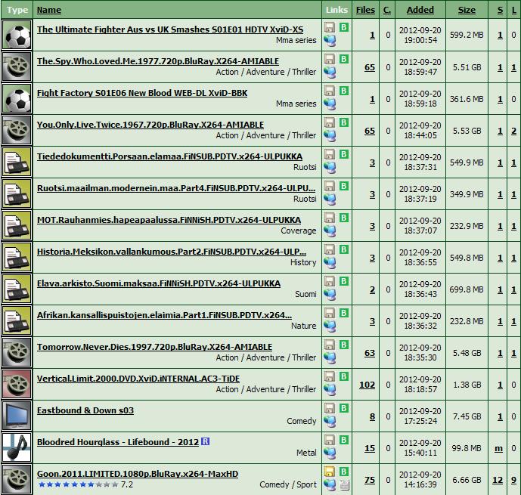Viewport: 521px width, 495px height.
Task: Open Historia.Meksikon.vallankumous.Part2 torrent link
Action: coord(172,252)
